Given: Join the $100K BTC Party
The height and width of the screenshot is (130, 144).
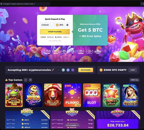Looking at the screenshot, I should [x=133, y=70].
